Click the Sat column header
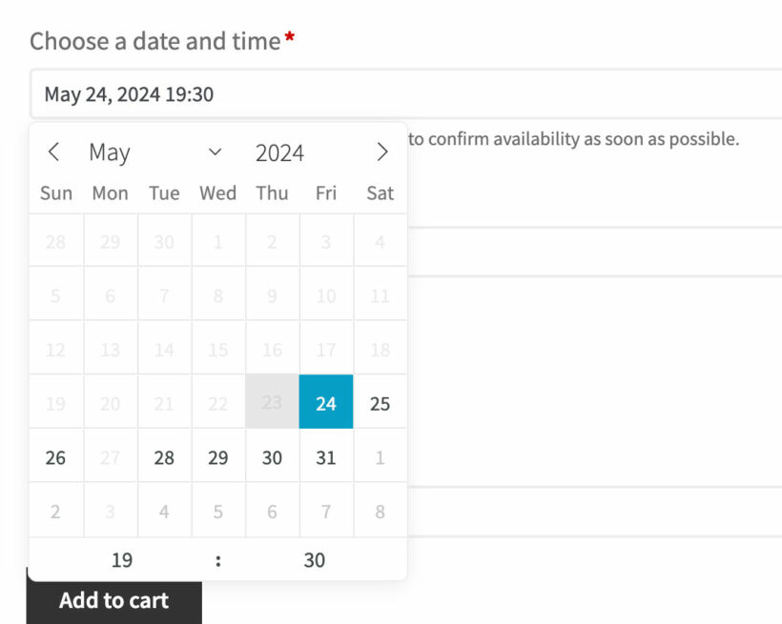782x624 pixels. pyautogui.click(x=380, y=192)
